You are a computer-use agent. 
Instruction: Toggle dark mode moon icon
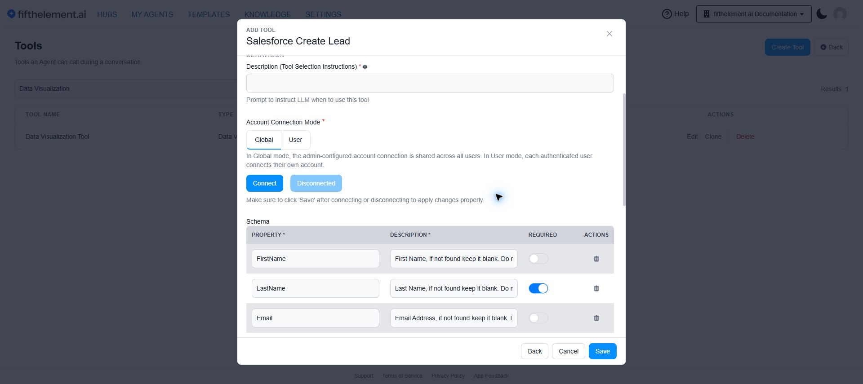(x=822, y=14)
